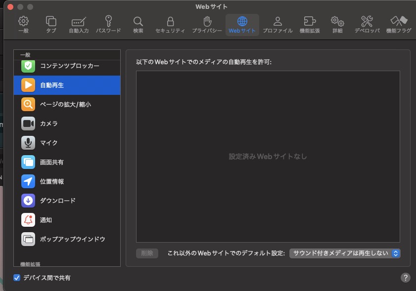Open the 一般 general settings gear icon
Screen dimensions: 416x291
(x=23, y=21)
